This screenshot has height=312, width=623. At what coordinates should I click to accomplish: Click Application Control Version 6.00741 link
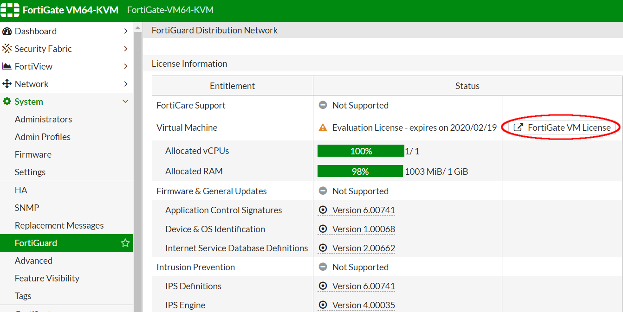point(363,210)
